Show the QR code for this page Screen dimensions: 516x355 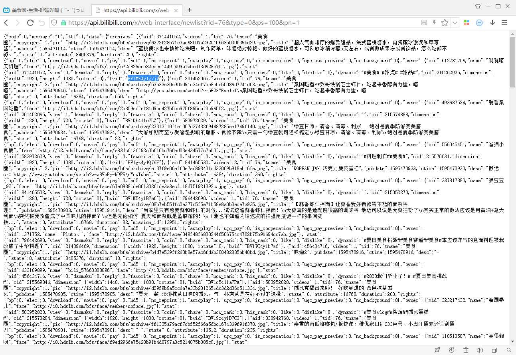pos(424,23)
